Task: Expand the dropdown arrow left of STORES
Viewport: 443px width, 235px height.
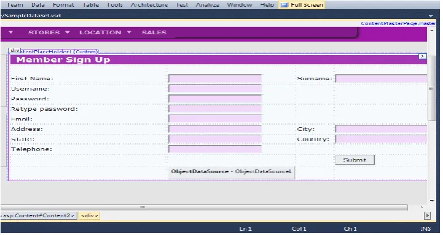Action: 10,32
